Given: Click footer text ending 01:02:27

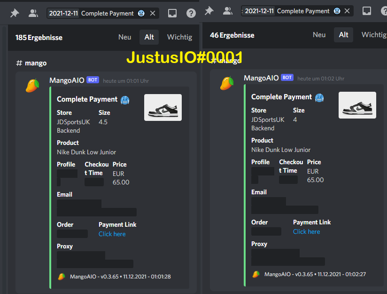Looking at the screenshot, I should pos(315,274).
